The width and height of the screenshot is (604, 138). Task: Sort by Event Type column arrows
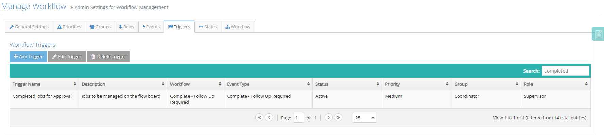(x=308, y=84)
